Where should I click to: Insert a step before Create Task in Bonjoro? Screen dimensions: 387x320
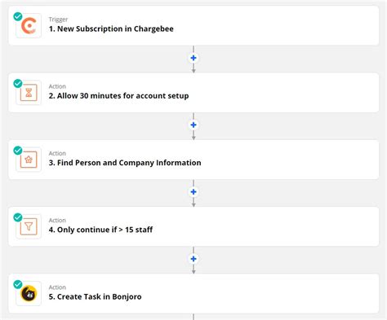(x=193, y=259)
